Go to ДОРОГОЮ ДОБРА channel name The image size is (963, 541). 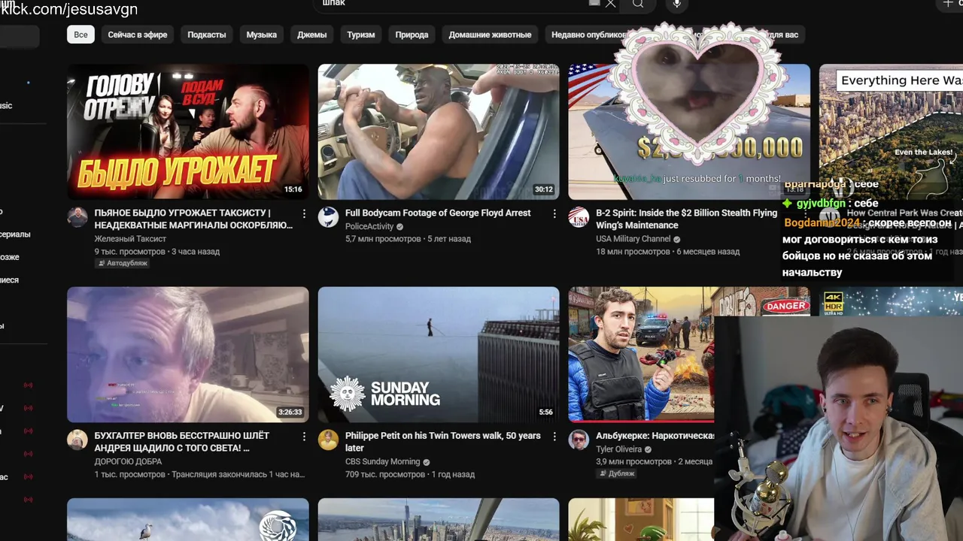coord(129,461)
